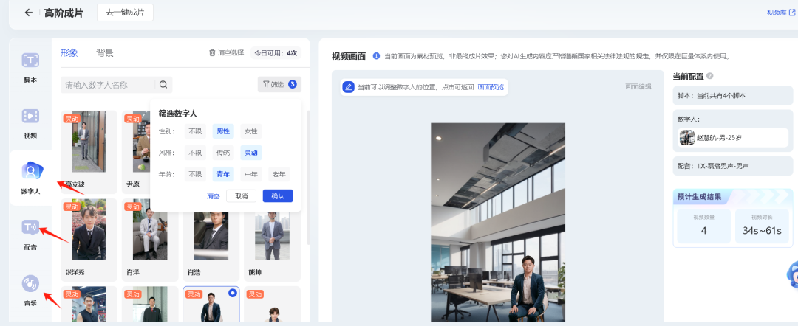Click 预计生成结果 header
798x326 pixels.
[699, 197]
